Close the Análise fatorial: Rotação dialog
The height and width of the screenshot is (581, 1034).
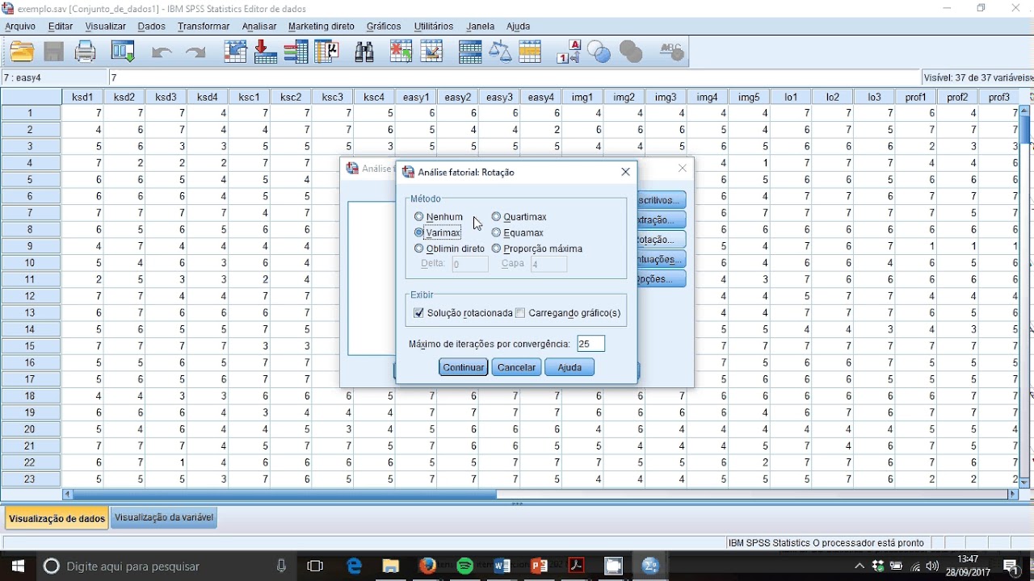[625, 172]
